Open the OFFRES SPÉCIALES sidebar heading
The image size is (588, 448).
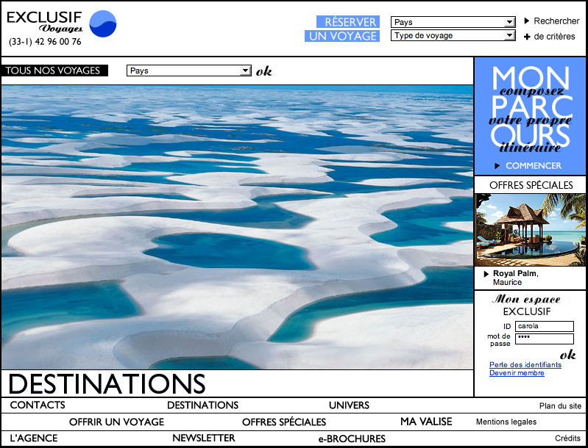tap(531, 185)
